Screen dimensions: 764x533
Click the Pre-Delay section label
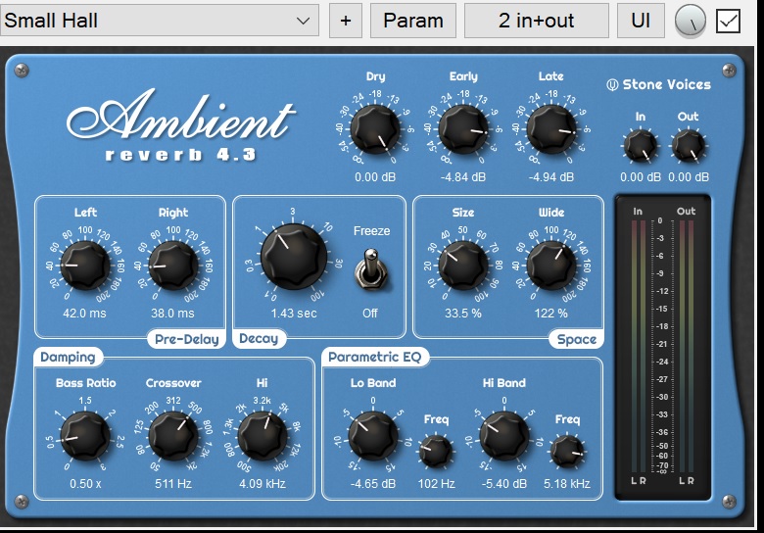187,339
